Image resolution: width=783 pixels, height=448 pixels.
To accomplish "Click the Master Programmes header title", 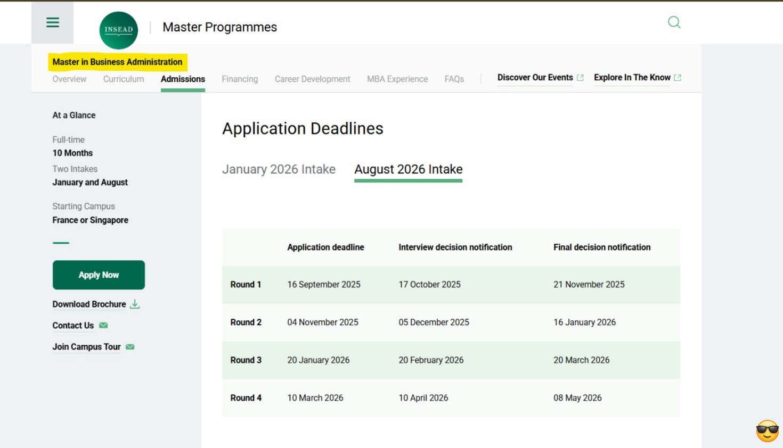I will tap(219, 27).
